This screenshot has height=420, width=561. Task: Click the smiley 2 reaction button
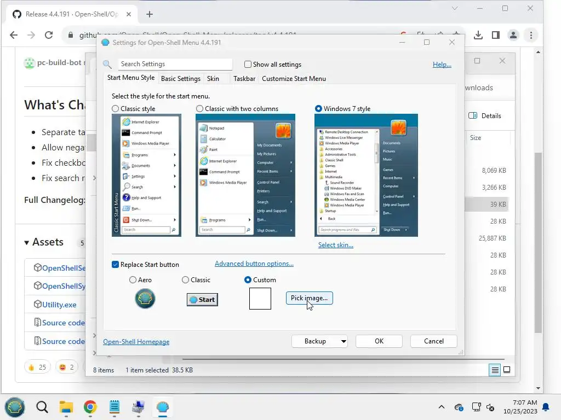(x=66, y=367)
